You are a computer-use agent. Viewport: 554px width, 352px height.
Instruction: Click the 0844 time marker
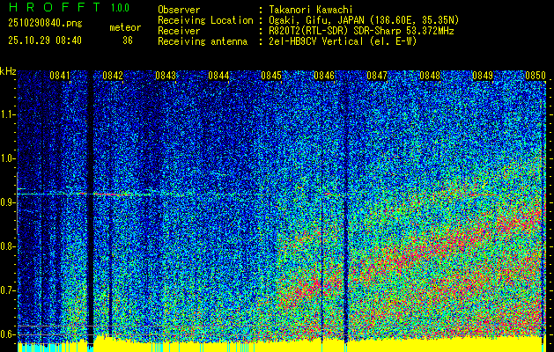(x=218, y=76)
